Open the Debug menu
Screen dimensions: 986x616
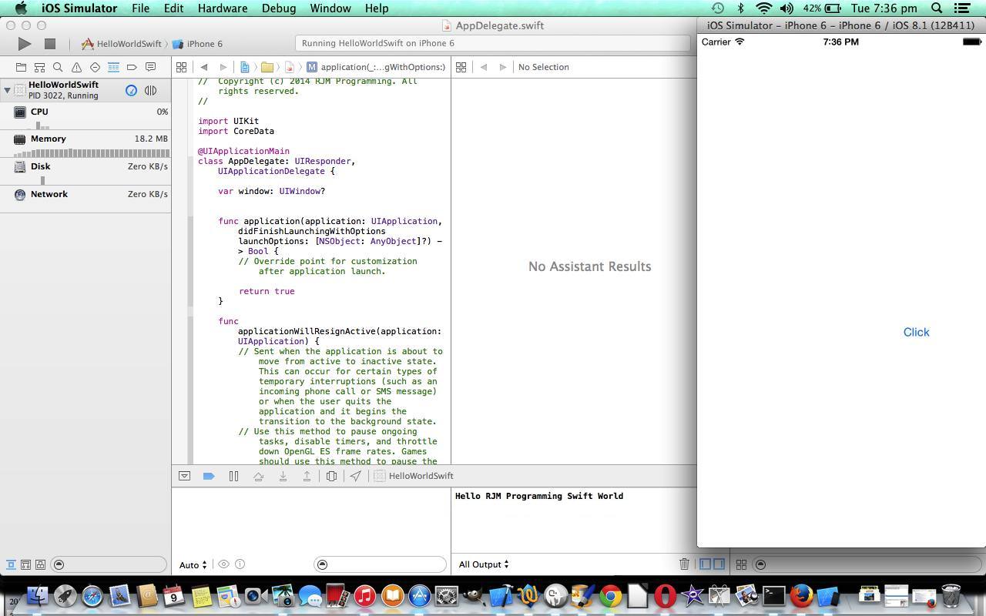tap(279, 8)
